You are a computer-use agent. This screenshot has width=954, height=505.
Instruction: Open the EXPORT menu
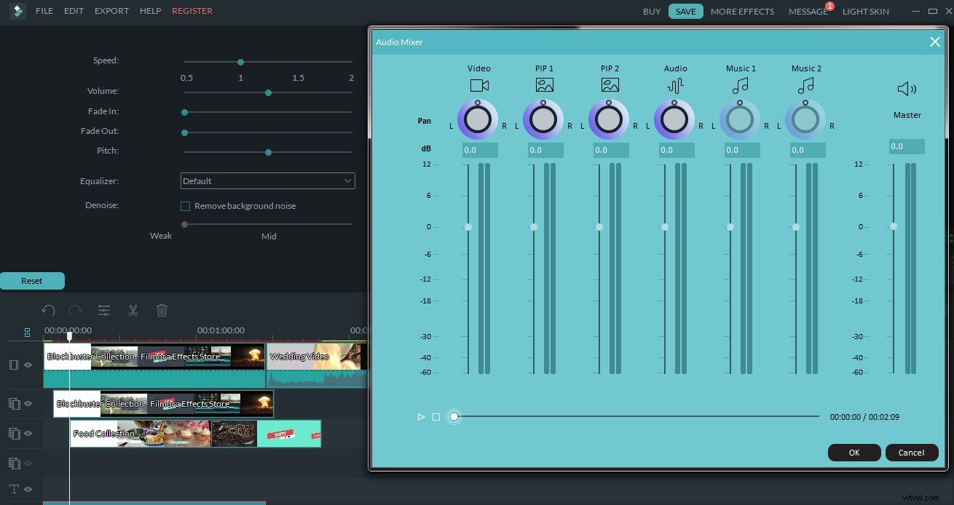(x=111, y=11)
